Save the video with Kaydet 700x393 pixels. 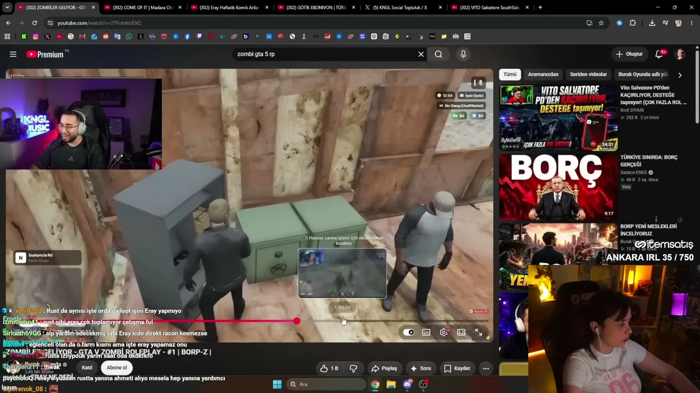(x=457, y=368)
